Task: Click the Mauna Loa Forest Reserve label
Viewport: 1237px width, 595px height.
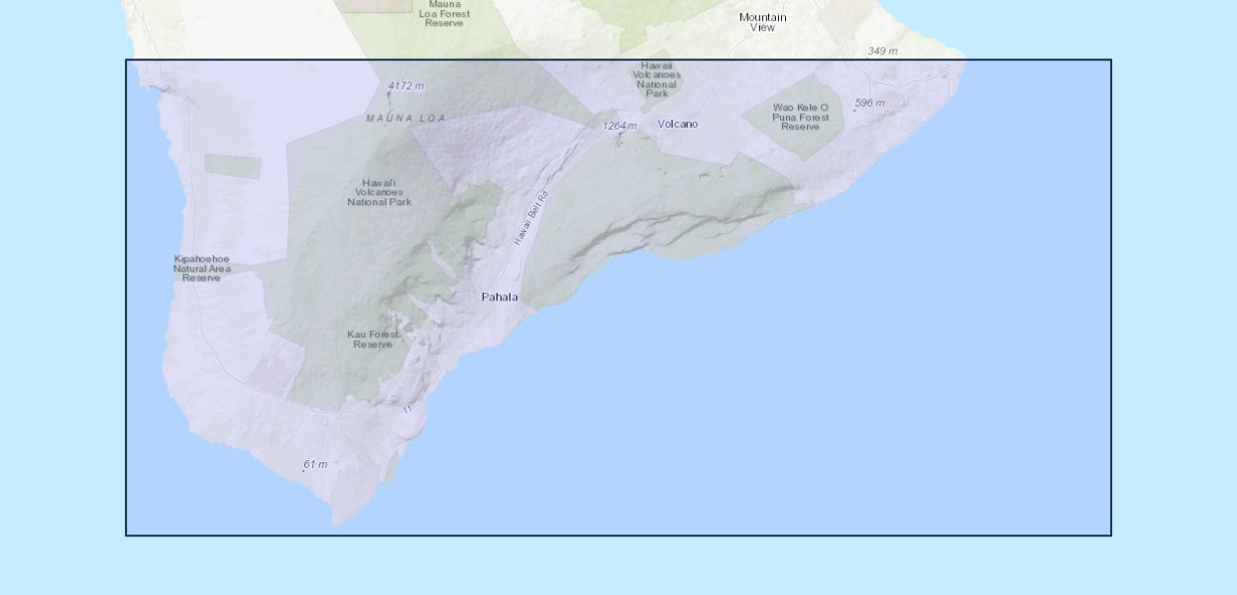Action: tap(444, 14)
